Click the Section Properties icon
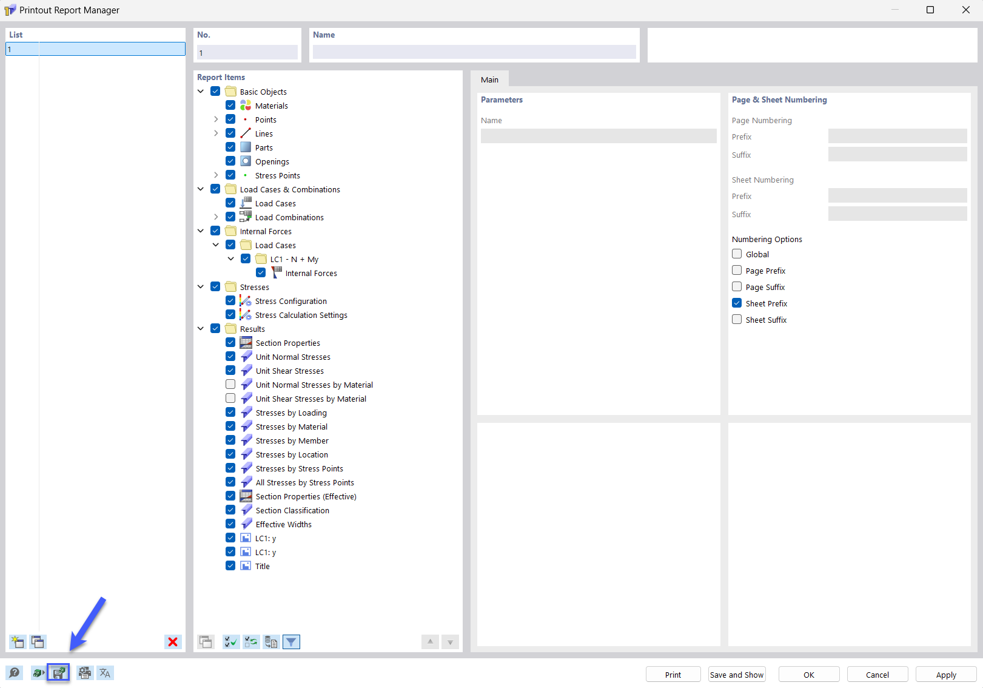 [246, 343]
